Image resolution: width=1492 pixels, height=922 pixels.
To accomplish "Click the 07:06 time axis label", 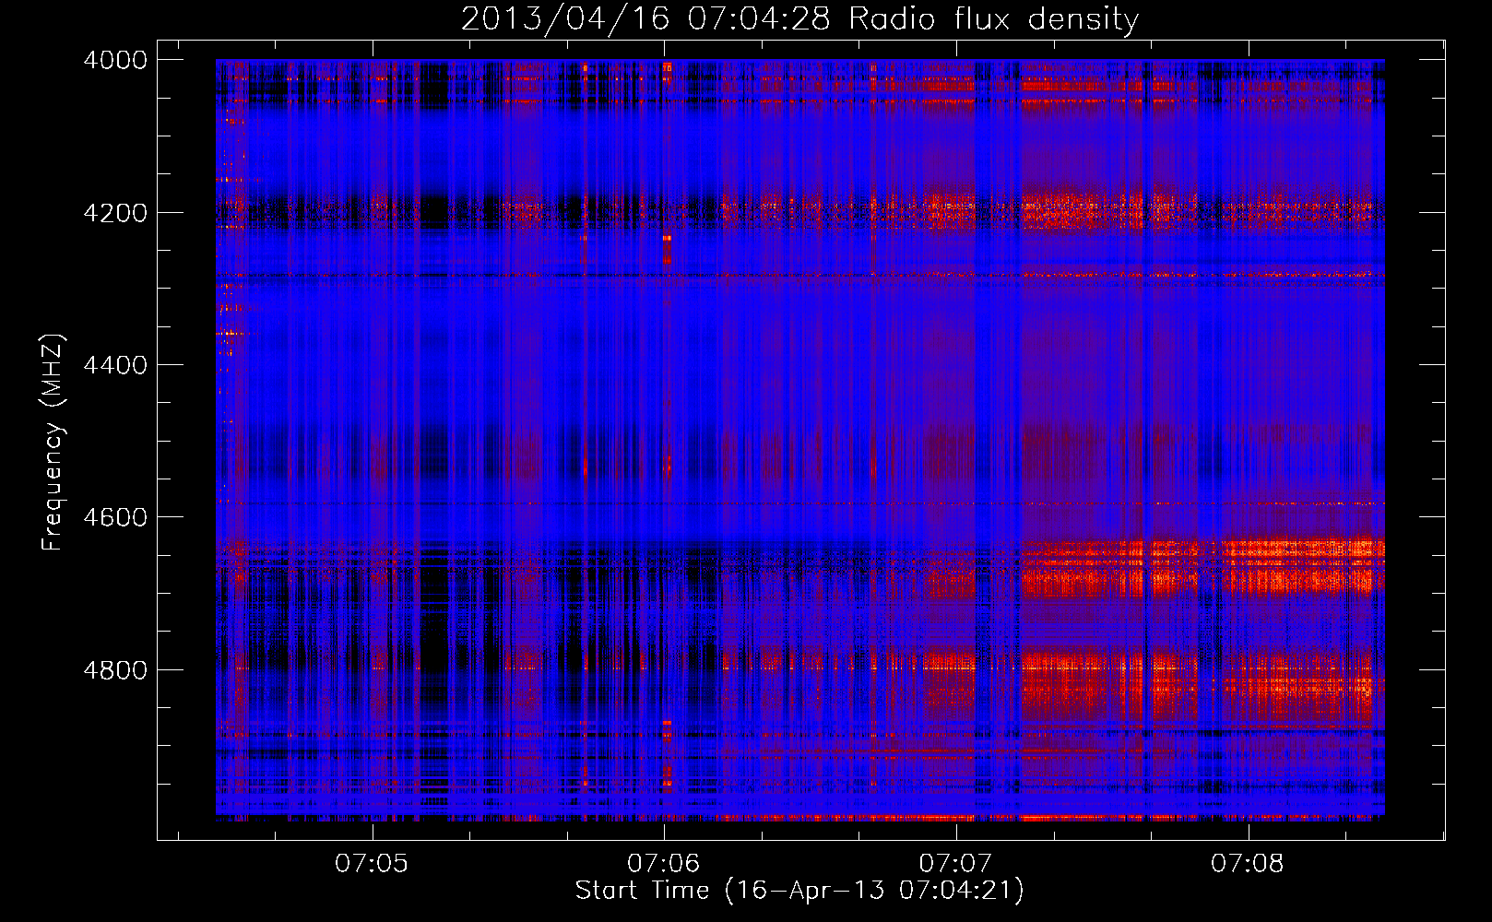I will [664, 864].
